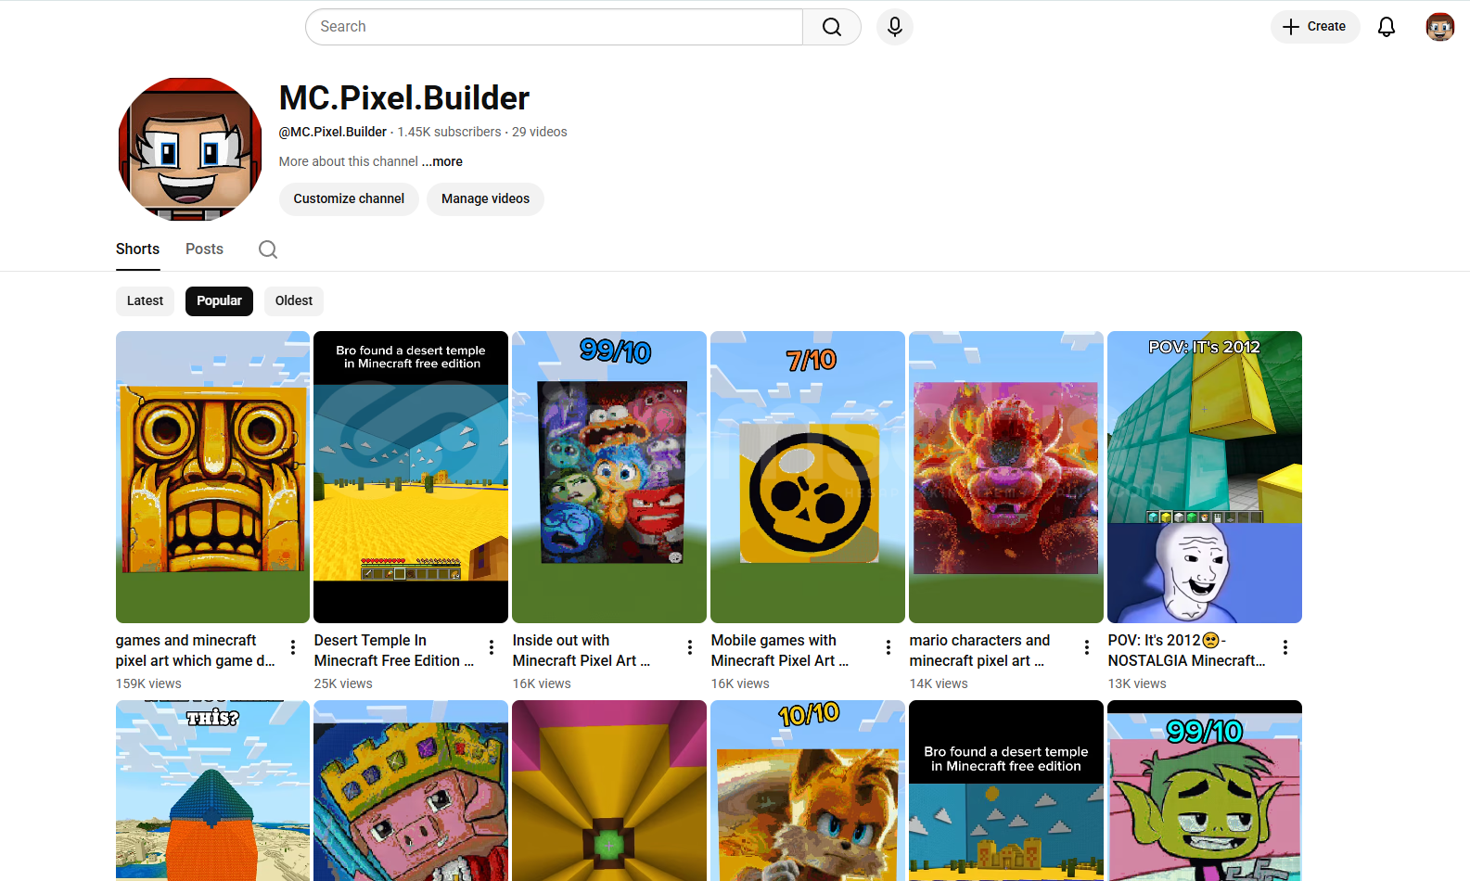Click the search magnifier button
Image resolution: width=1470 pixels, height=881 pixels.
tap(832, 27)
